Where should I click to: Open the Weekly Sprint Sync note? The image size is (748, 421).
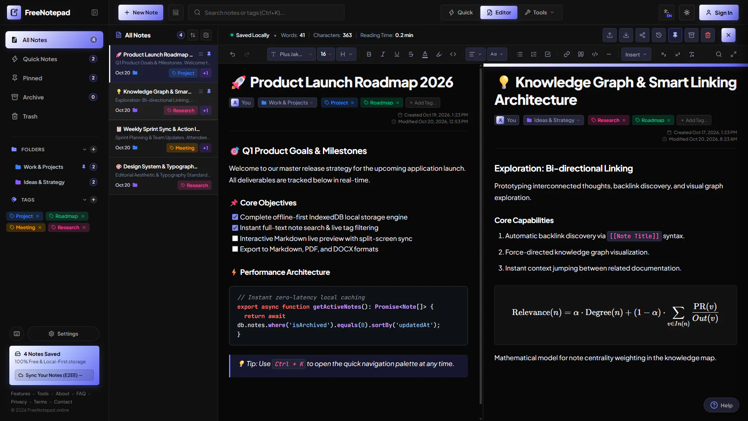click(163, 138)
